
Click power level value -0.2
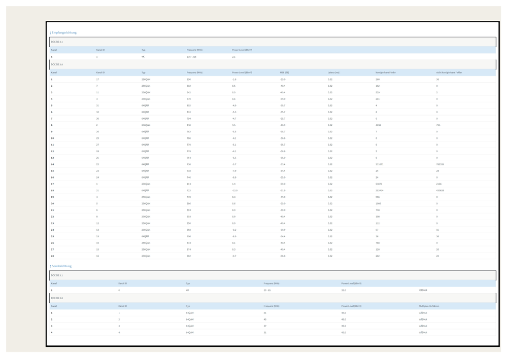point(234,230)
